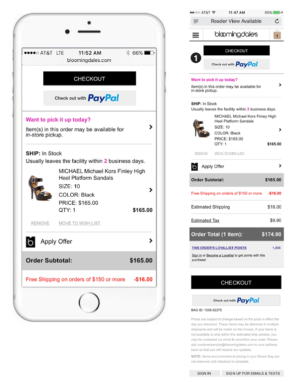299x382 pixels.
Task: Tap the reload icon in Reader View bar
Action: click(x=277, y=21)
